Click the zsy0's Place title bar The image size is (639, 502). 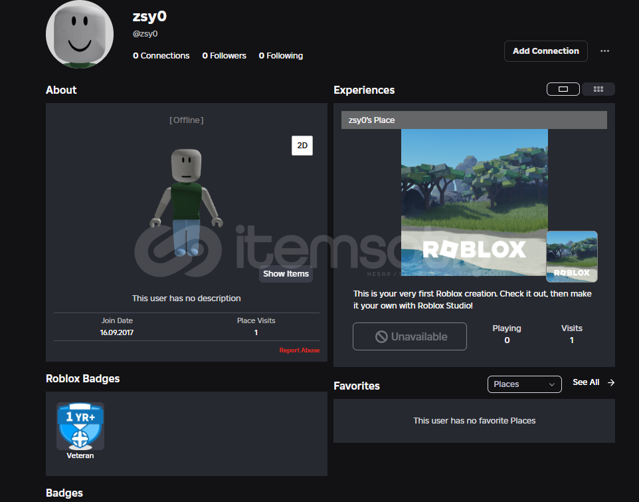click(x=474, y=120)
